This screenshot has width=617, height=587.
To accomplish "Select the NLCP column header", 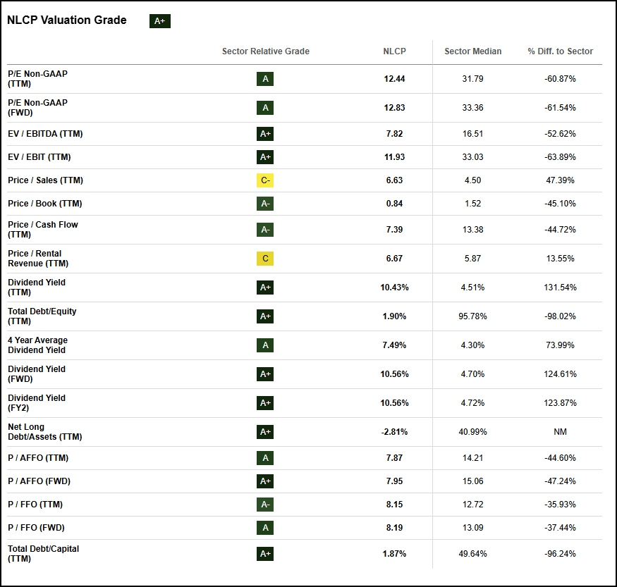I will point(394,51).
